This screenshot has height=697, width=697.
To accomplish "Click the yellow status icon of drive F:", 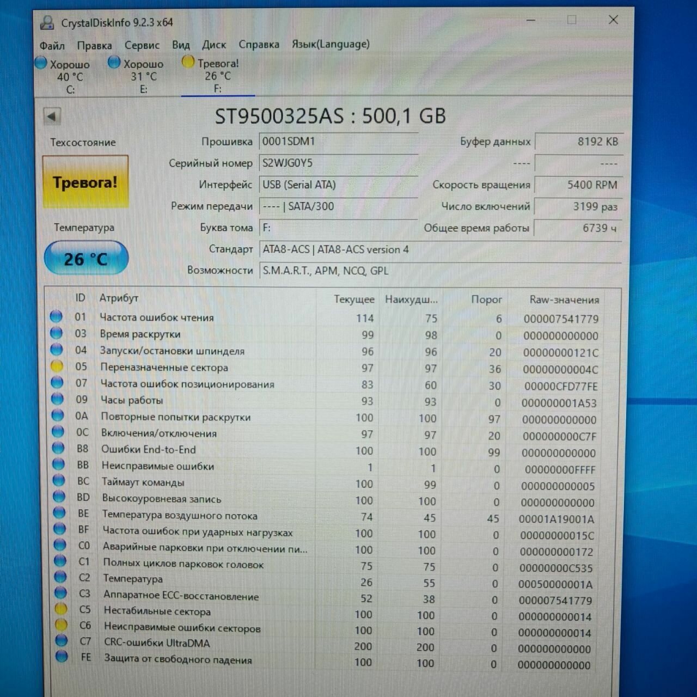I will point(188,62).
